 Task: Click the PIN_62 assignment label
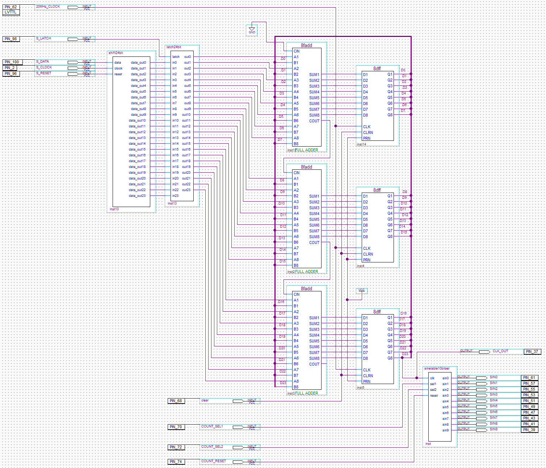[11, 7]
